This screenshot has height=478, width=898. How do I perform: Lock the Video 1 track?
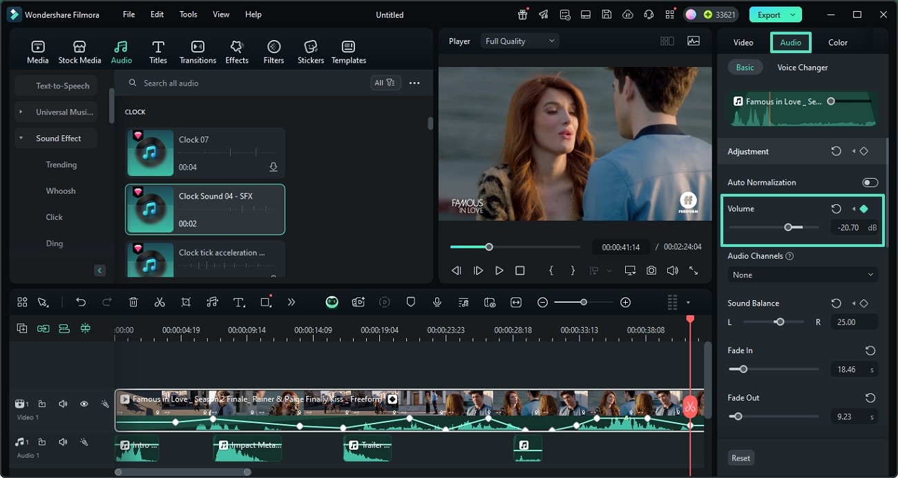tap(42, 404)
